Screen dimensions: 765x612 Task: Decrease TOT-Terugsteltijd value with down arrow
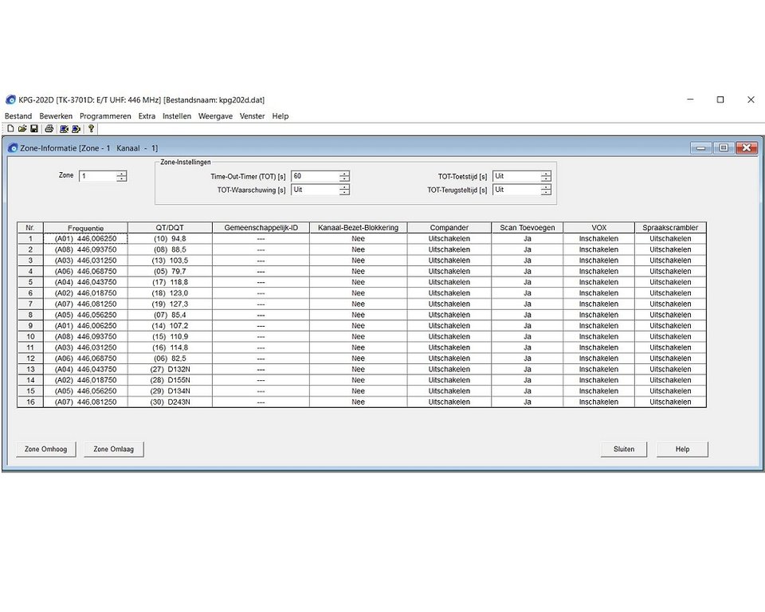pyautogui.click(x=546, y=193)
